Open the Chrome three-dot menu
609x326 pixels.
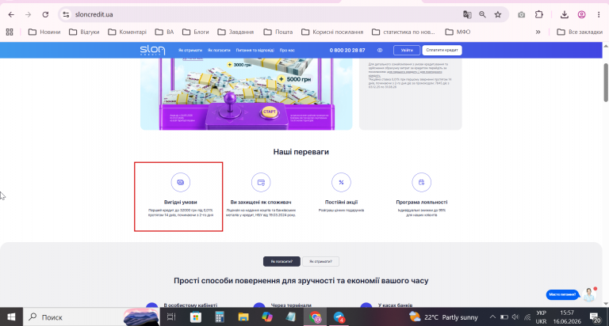point(599,15)
